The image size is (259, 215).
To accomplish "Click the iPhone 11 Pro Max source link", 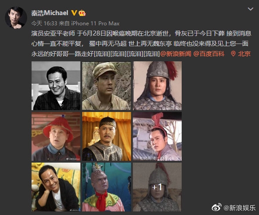I will tap(96, 24).
